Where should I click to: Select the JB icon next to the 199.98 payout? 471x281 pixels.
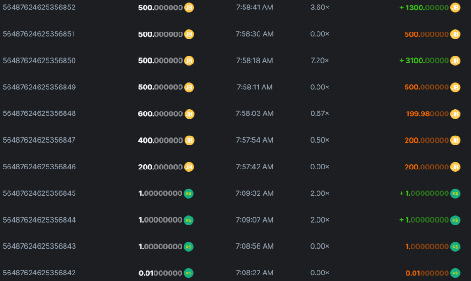(454, 113)
